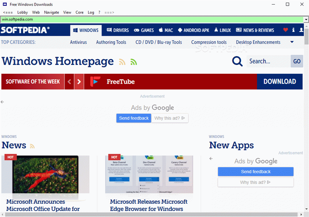Expand more top categories arrow
This screenshot has height=217, width=309.
click(x=292, y=42)
